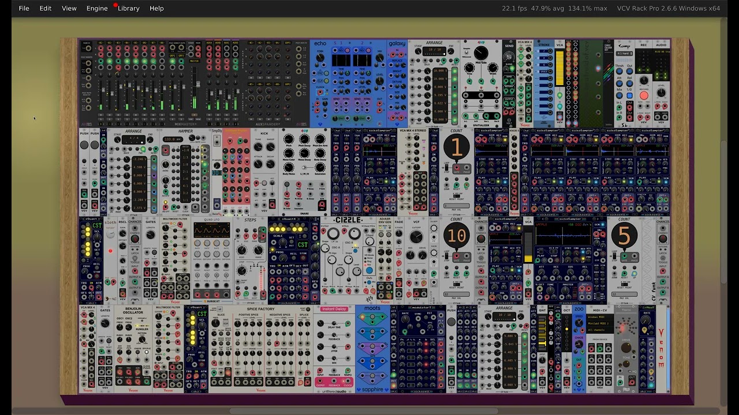
Task: Click the 133.0 BPM display on HAMMER
Action: [173, 139]
